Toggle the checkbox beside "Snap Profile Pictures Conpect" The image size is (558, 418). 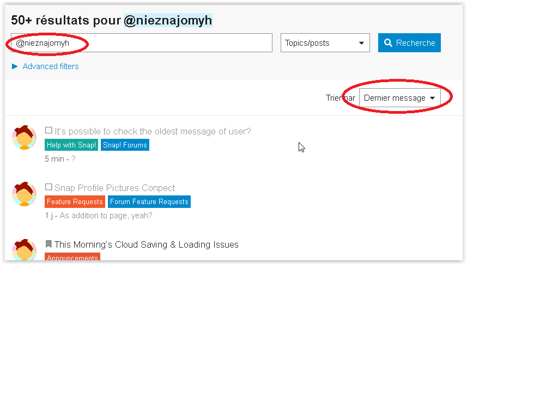(x=48, y=187)
